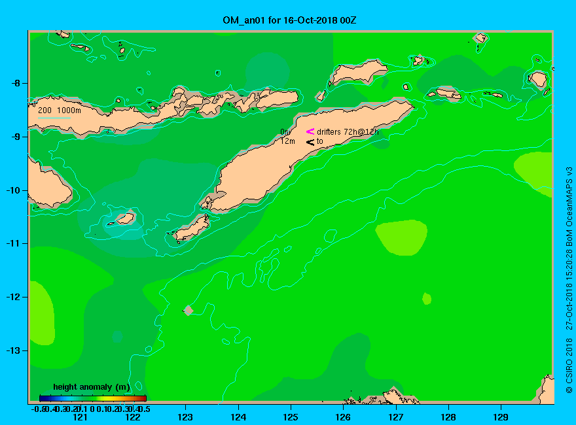Screen dimensions: 576x425
Task: Click the longitude label 128
Action: pyautogui.click(x=448, y=417)
